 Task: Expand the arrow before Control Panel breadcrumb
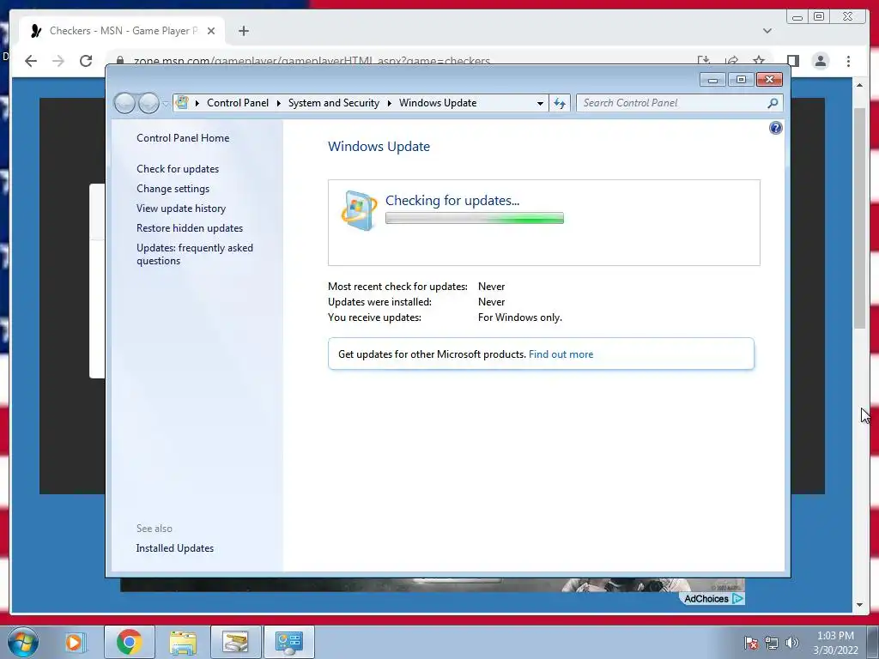coord(197,103)
